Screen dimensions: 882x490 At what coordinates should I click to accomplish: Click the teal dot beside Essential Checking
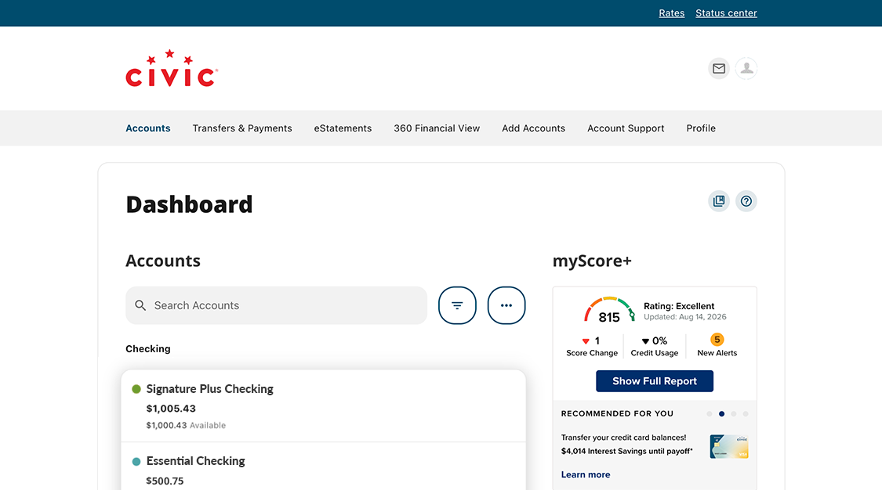pos(136,461)
